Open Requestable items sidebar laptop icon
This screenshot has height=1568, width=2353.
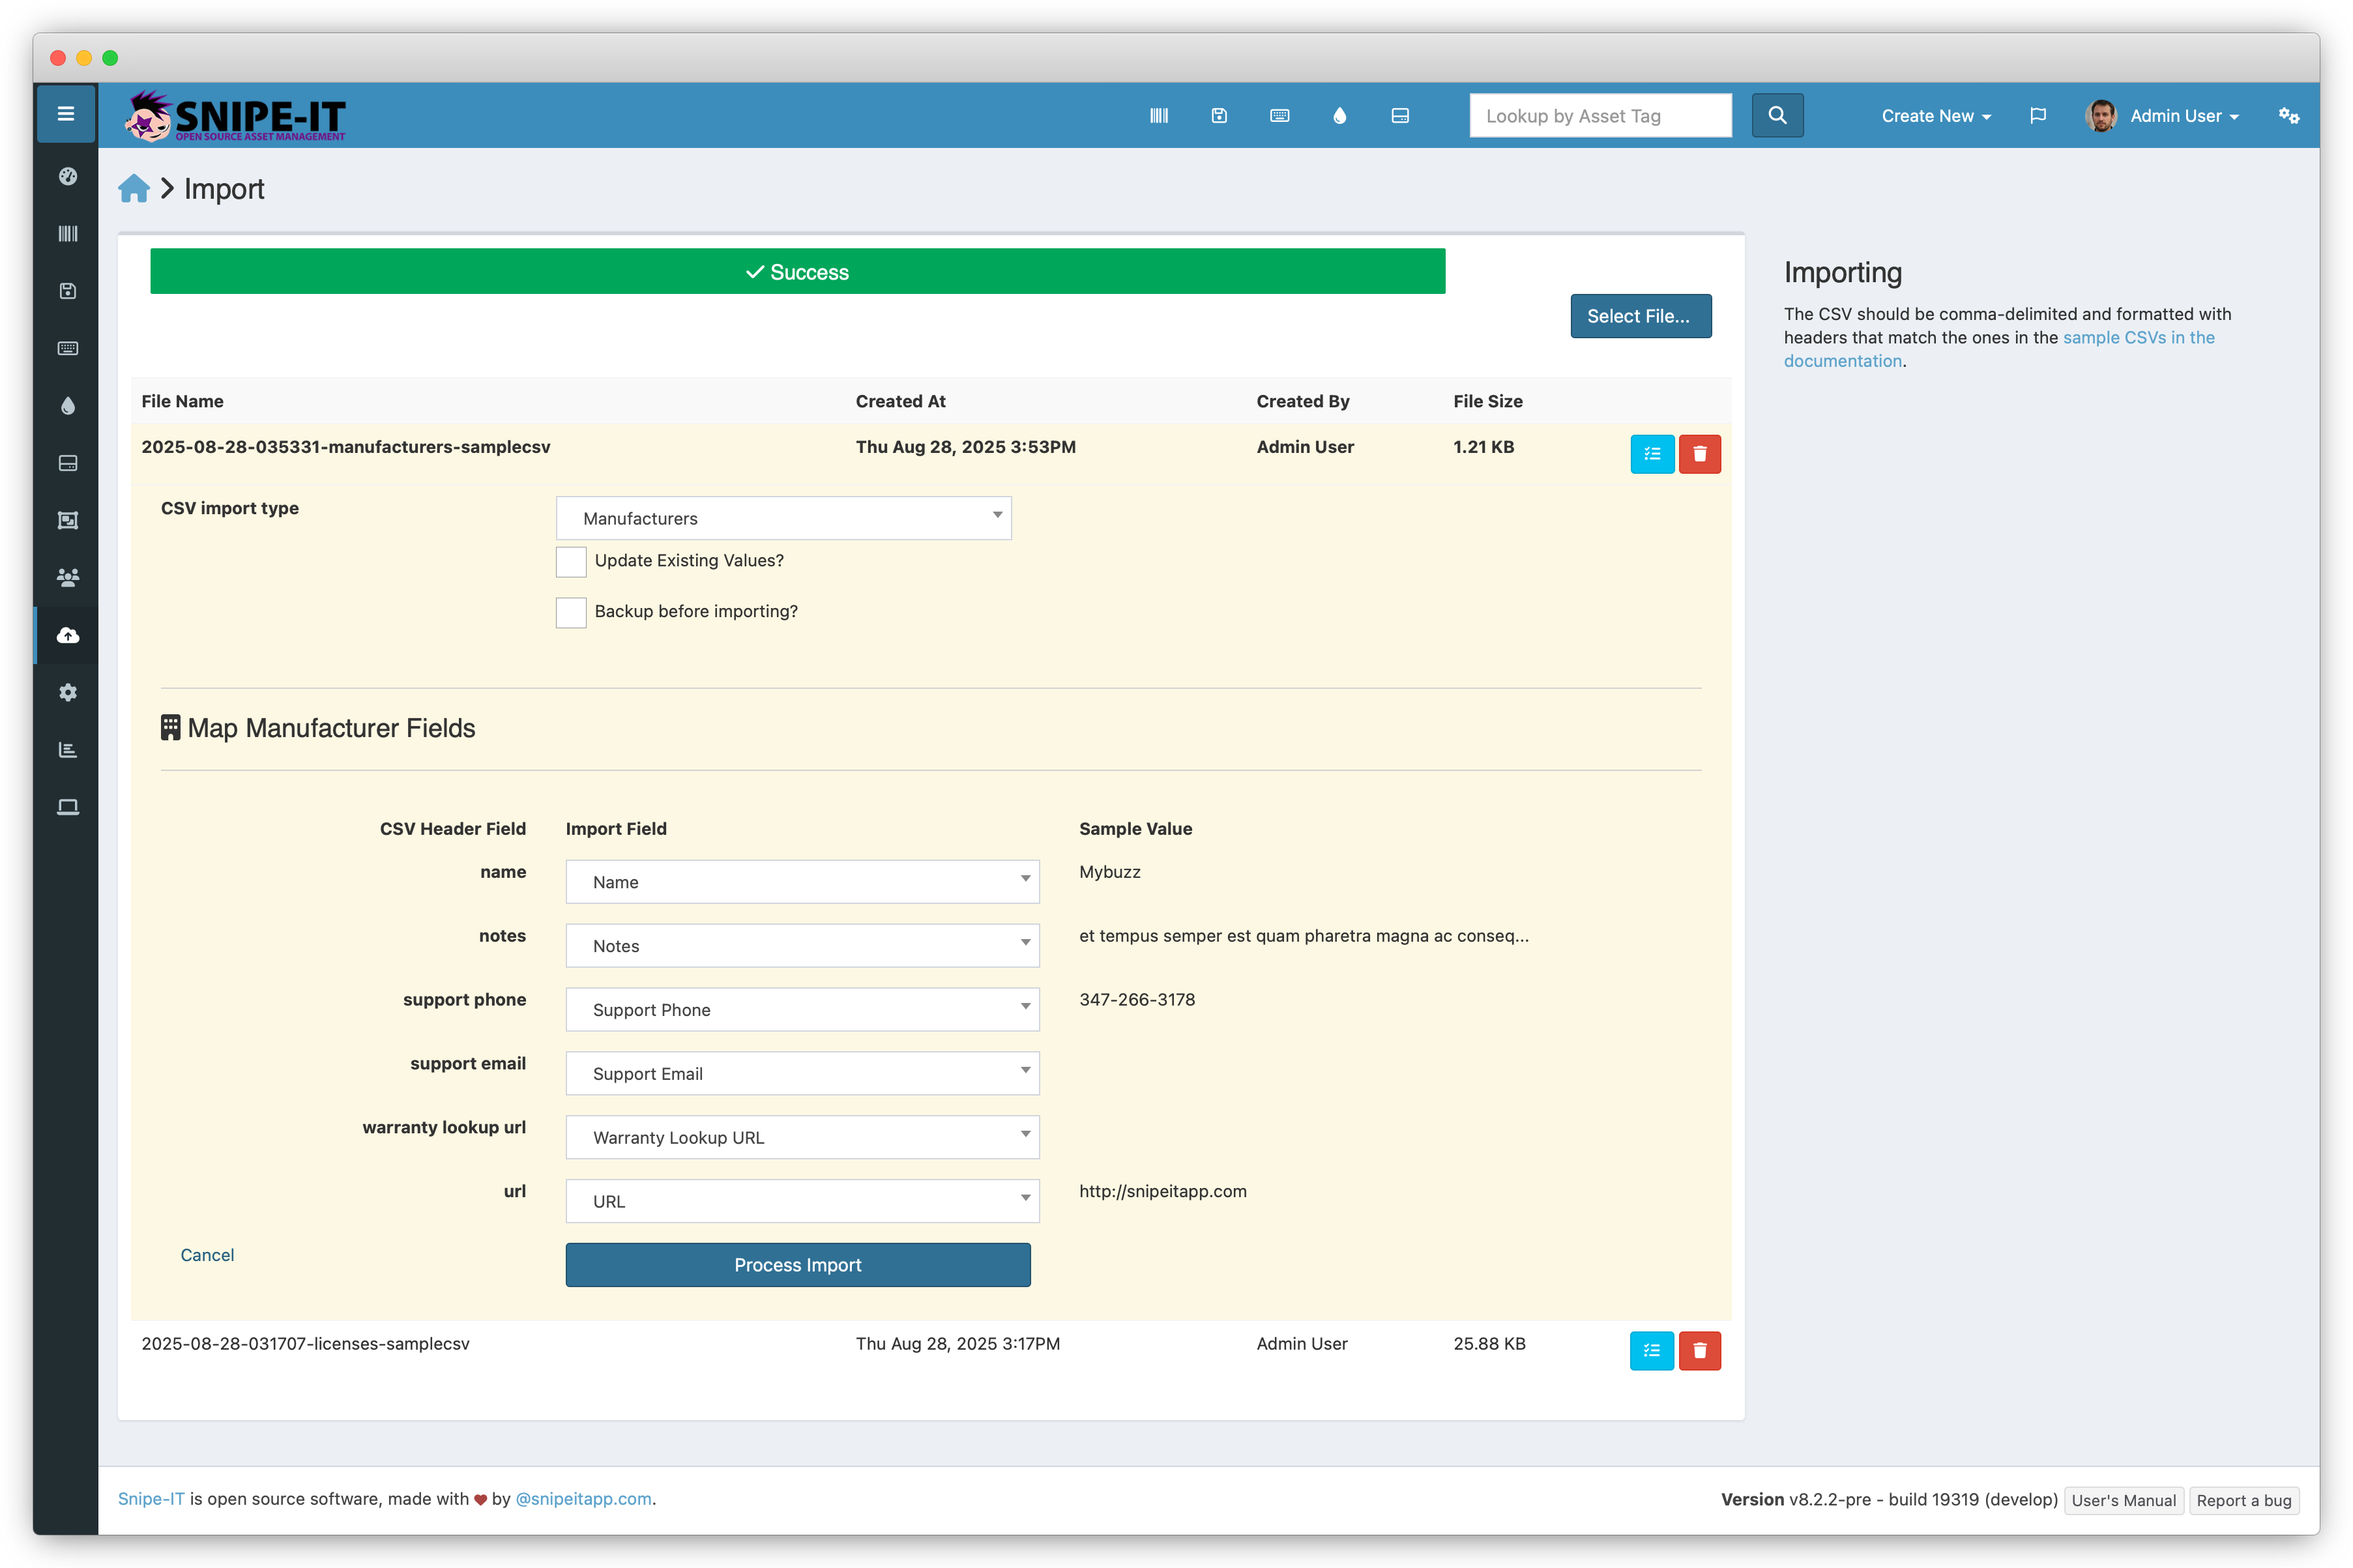tap(68, 808)
